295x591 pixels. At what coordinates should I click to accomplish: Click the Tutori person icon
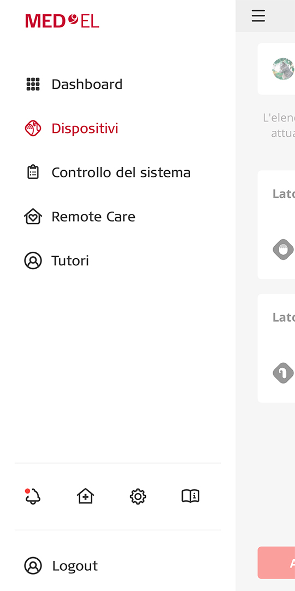33,260
